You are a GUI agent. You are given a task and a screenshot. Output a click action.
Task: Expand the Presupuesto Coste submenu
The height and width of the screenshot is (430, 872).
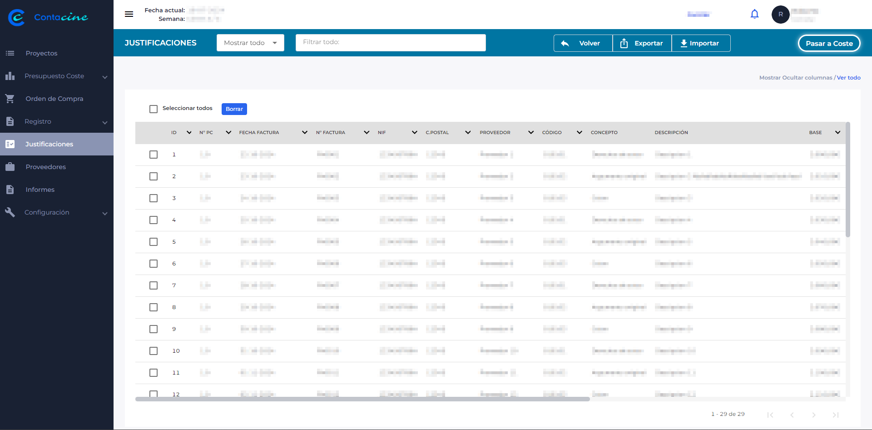tap(105, 77)
